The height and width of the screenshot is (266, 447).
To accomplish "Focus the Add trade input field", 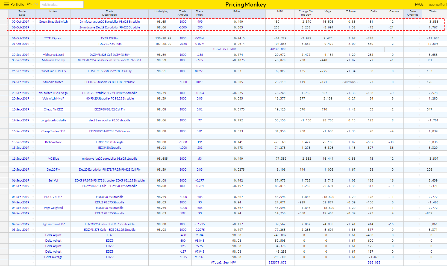I will (x=62, y=4).
